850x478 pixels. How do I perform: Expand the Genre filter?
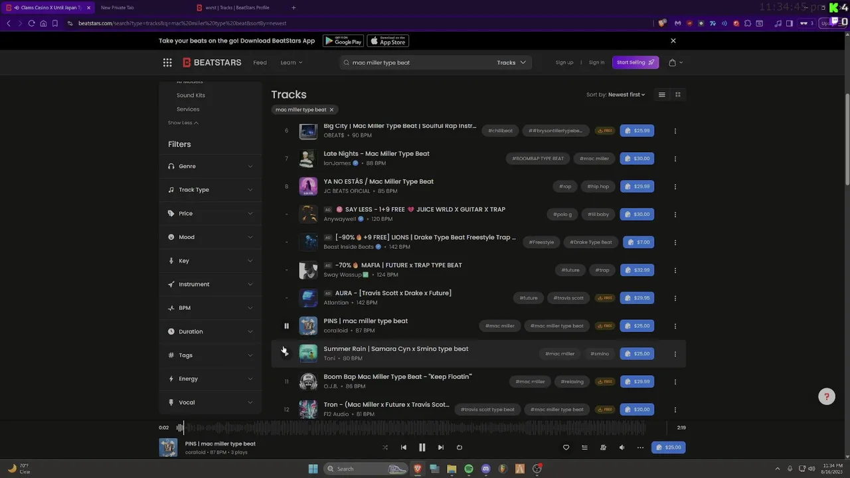pos(211,167)
